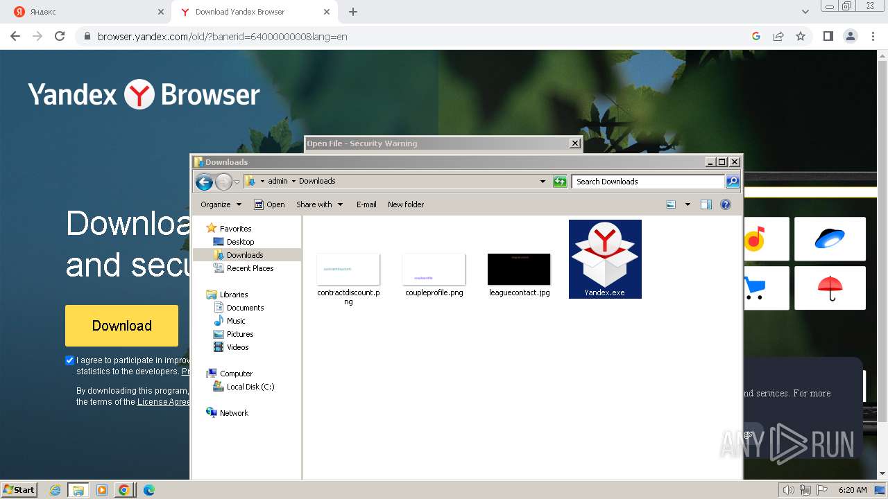The height and width of the screenshot is (499, 888).
Task: Select Libraries in the navigation pane
Action: coord(234,295)
